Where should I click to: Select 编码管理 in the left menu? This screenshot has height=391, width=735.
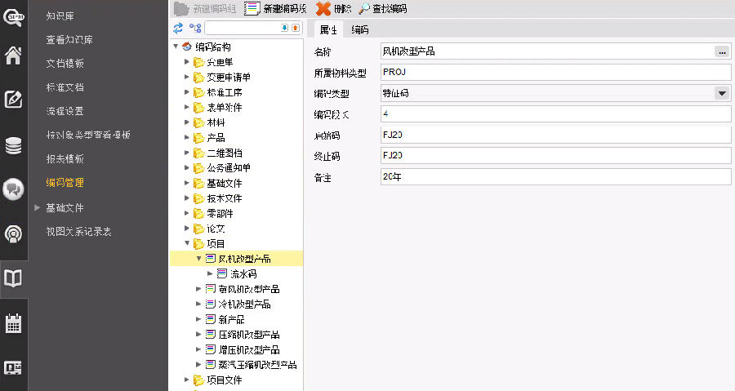pyautogui.click(x=65, y=183)
